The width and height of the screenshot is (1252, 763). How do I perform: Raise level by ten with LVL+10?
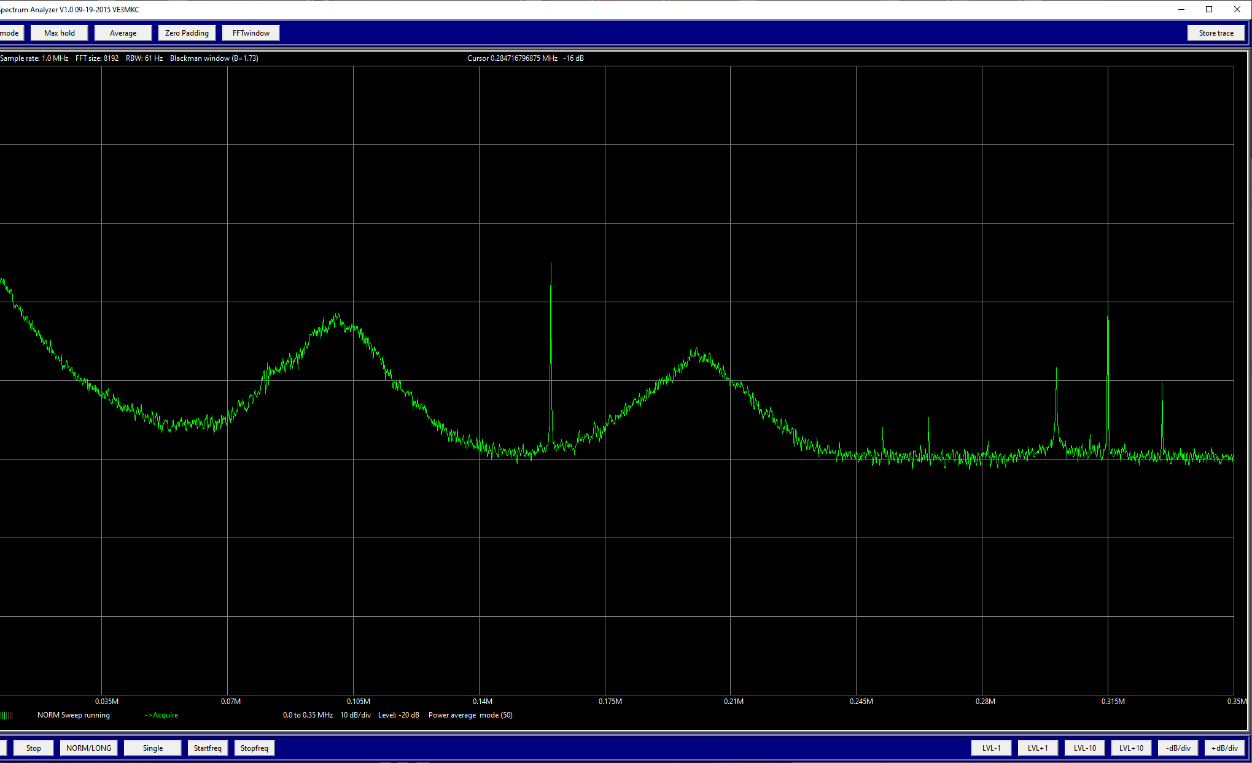[x=1131, y=748]
